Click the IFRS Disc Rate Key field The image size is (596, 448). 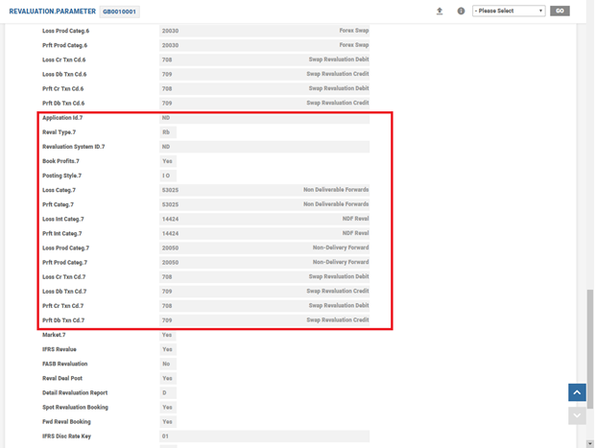264,436
